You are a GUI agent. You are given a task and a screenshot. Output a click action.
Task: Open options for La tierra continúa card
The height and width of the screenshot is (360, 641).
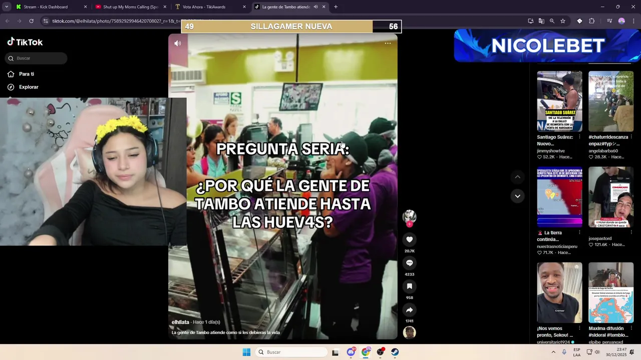pyautogui.click(x=579, y=232)
